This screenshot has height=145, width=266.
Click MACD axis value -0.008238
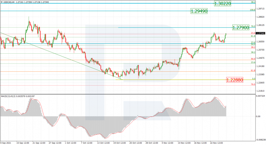261,140
